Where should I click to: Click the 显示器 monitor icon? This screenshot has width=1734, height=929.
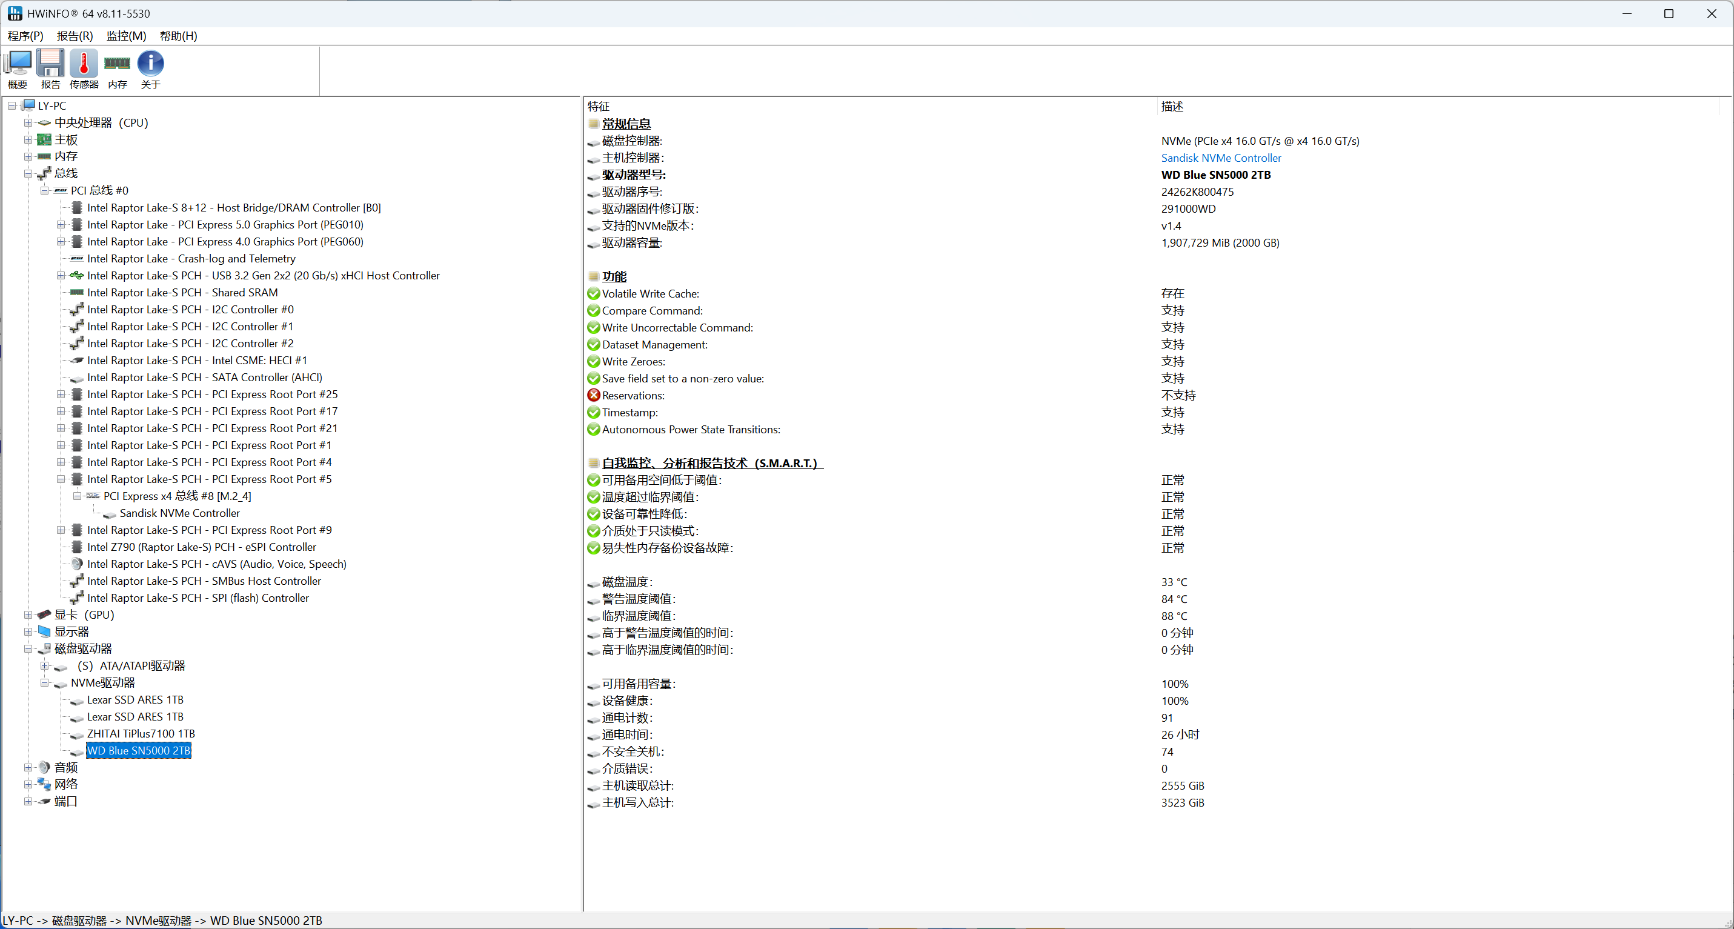click(44, 631)
